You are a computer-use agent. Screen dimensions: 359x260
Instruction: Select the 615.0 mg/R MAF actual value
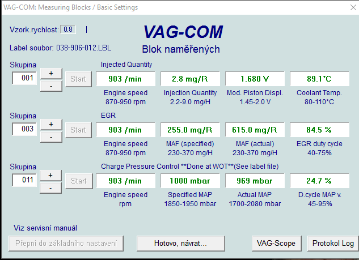pyautogui.click(x=255, y=130)
